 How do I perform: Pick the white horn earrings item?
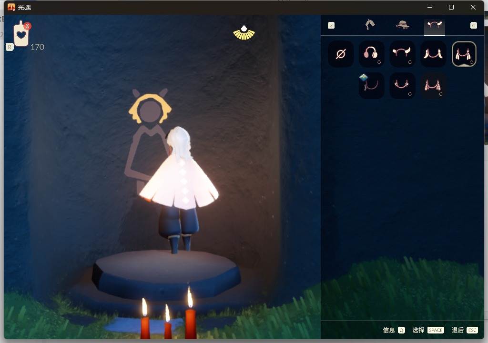(433, 54)
